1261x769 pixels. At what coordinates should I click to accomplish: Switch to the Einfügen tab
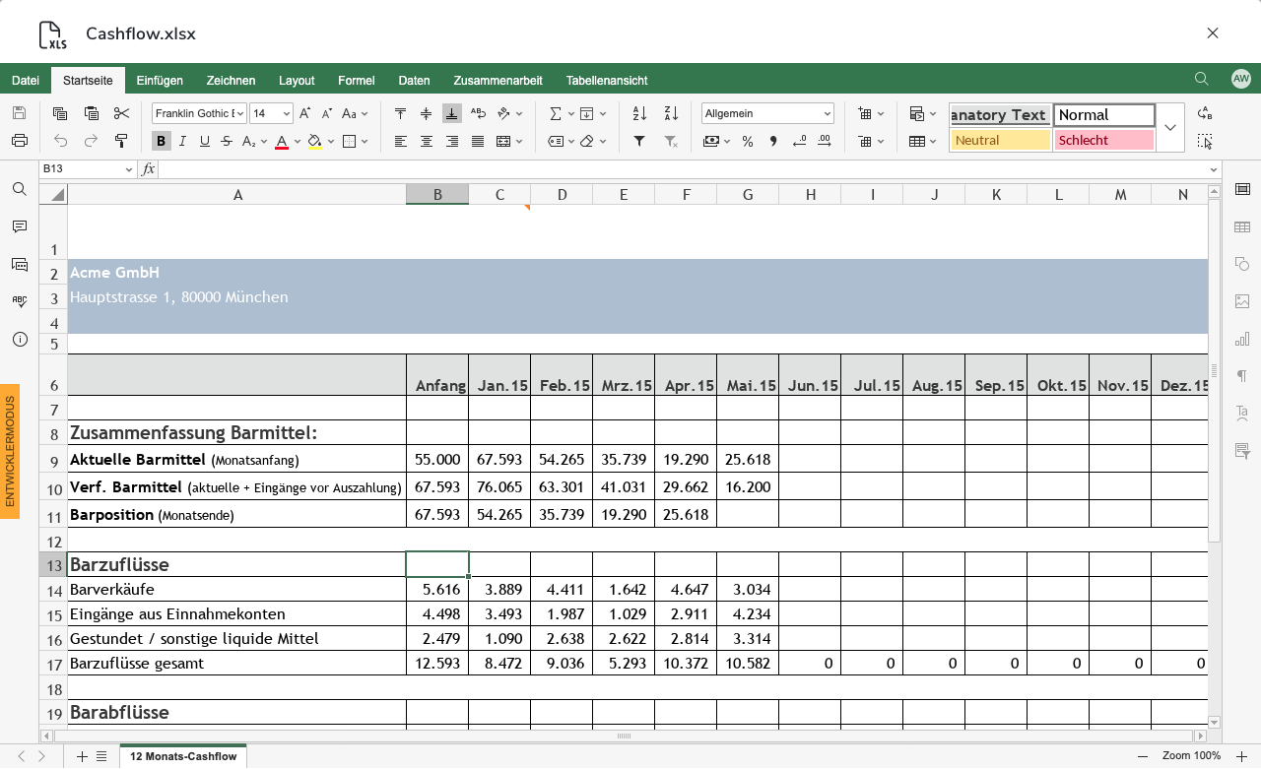click(160, 81)
